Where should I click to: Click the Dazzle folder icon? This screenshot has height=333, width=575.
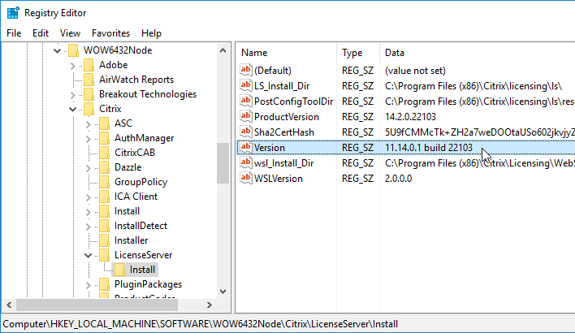tap(104, 167)
